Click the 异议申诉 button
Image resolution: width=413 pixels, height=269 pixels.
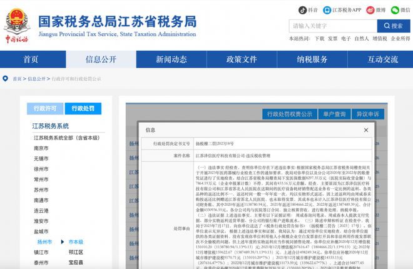[368, 114]
